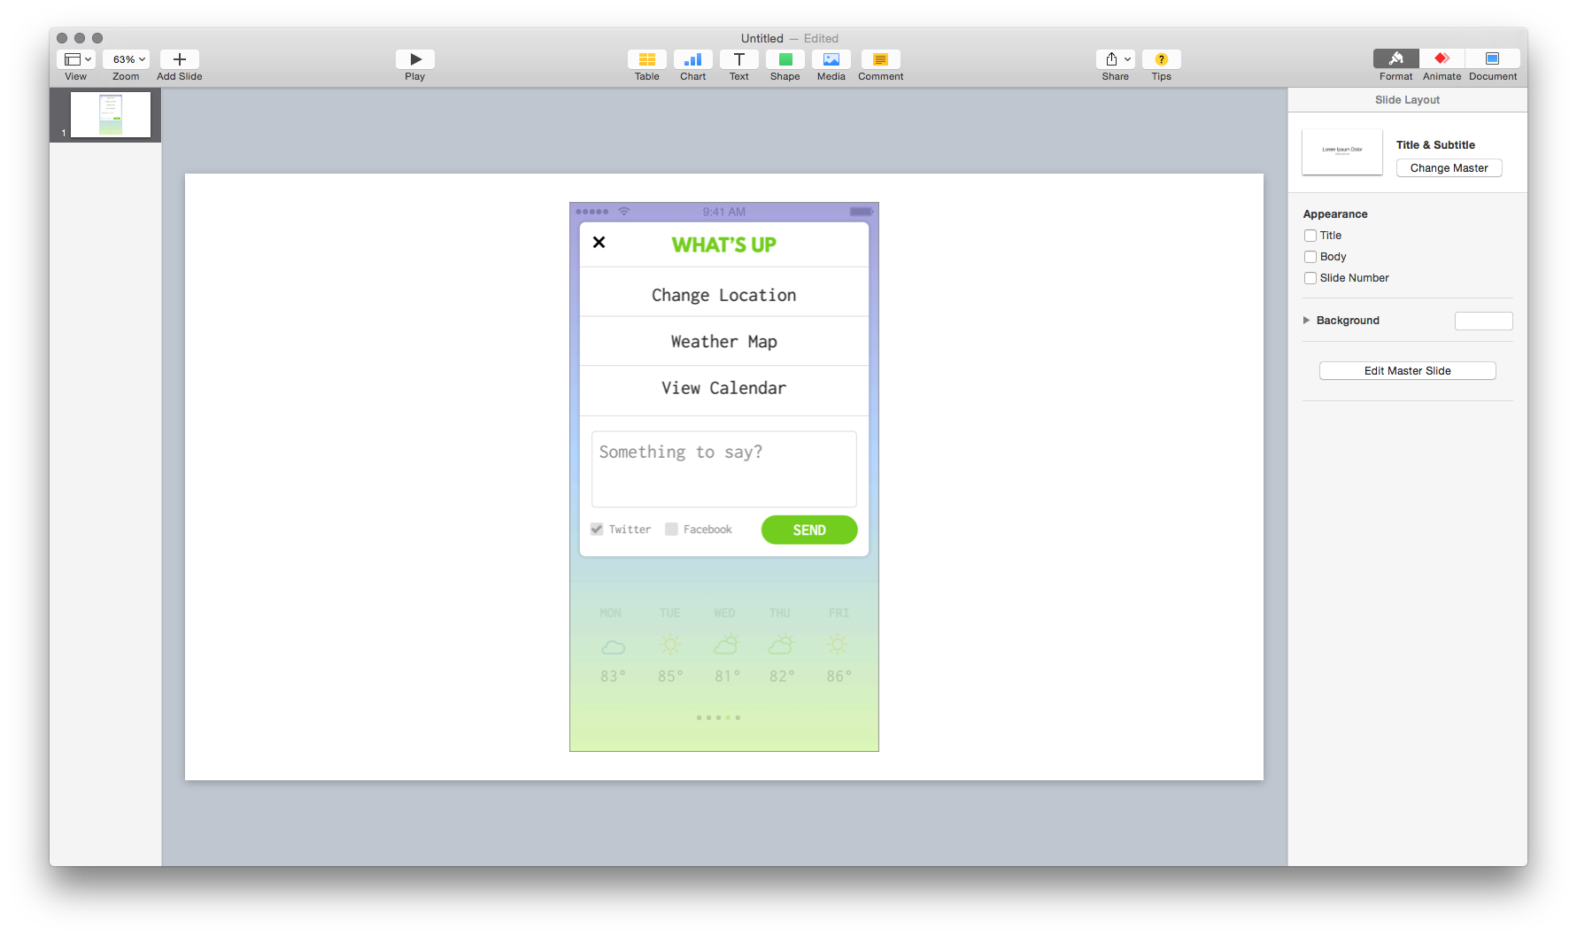
Task: Switch to the Animate inspector
Action: point(1442,58)
